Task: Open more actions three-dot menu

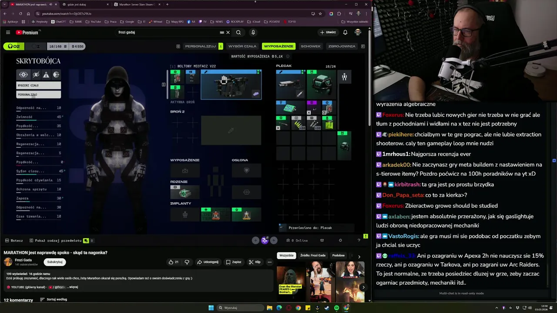Action: pos(269,262)
